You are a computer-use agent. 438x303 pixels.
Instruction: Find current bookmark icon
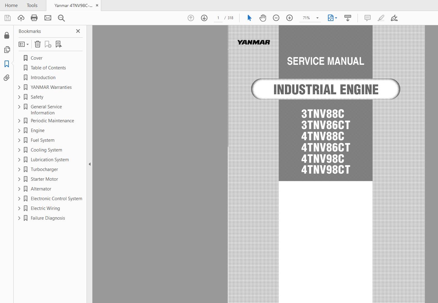tap(59, 44)
